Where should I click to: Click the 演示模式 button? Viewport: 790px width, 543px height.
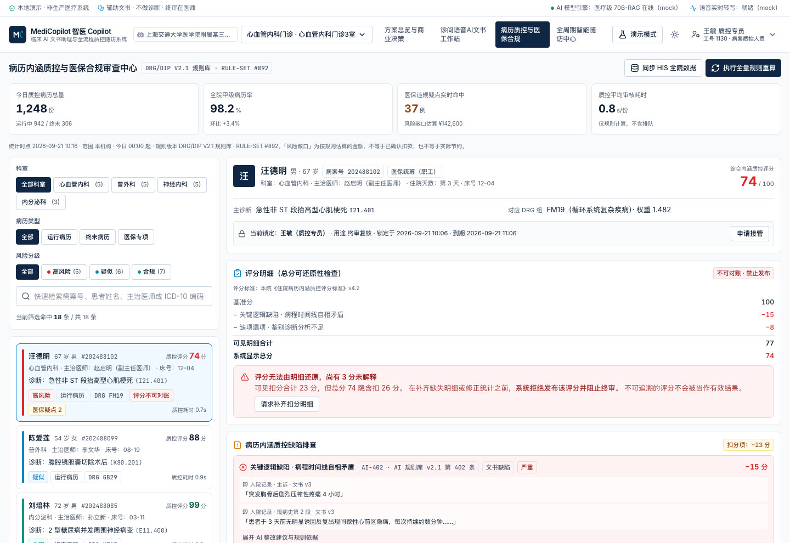[x=637, y=35]
